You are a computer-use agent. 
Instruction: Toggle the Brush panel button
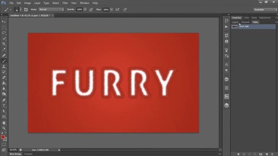pyautogui.click(x=26, y=10)
